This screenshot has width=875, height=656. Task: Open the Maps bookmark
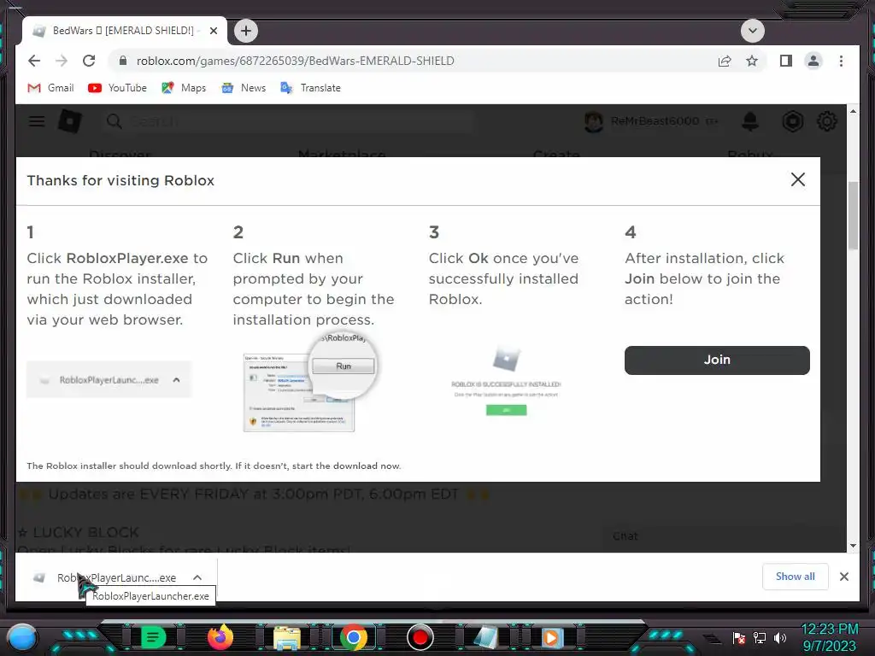[184, 88]
